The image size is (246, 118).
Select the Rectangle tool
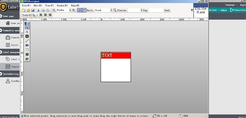pos(27,45)
